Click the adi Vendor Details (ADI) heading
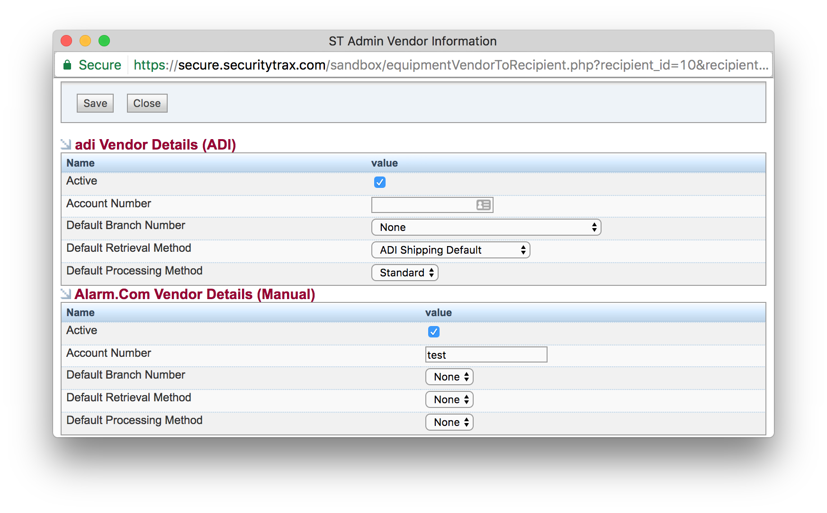This screenshot has height=513, width=827. 155,144
